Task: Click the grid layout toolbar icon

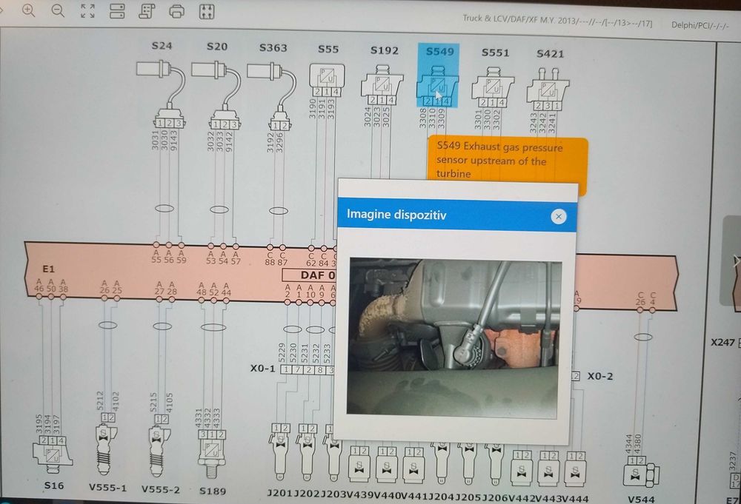Action: click(x=207, y=12)
